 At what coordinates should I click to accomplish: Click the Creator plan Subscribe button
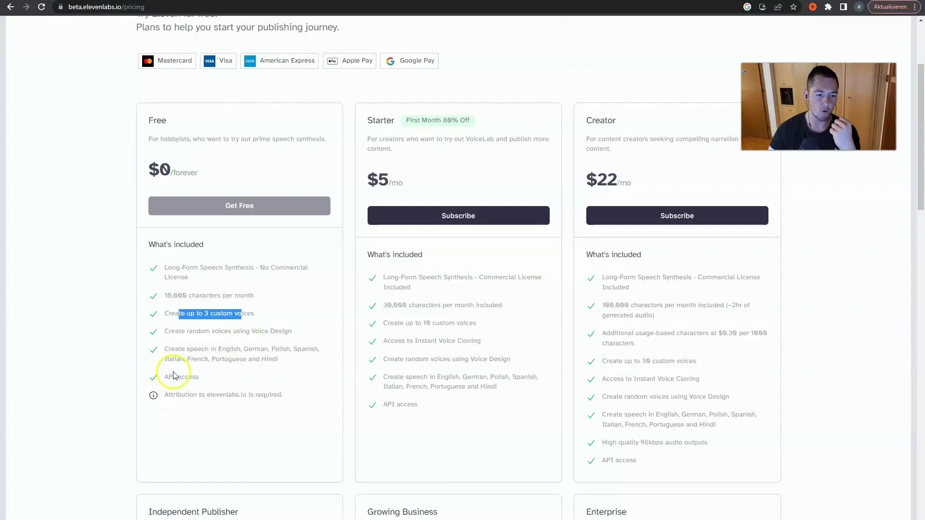coord(677,215)
